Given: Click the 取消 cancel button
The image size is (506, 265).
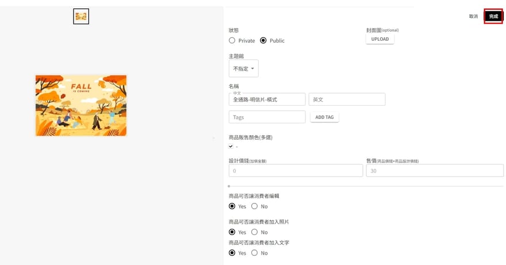Looking at the screenshot, I should click(x=473, y=16).
